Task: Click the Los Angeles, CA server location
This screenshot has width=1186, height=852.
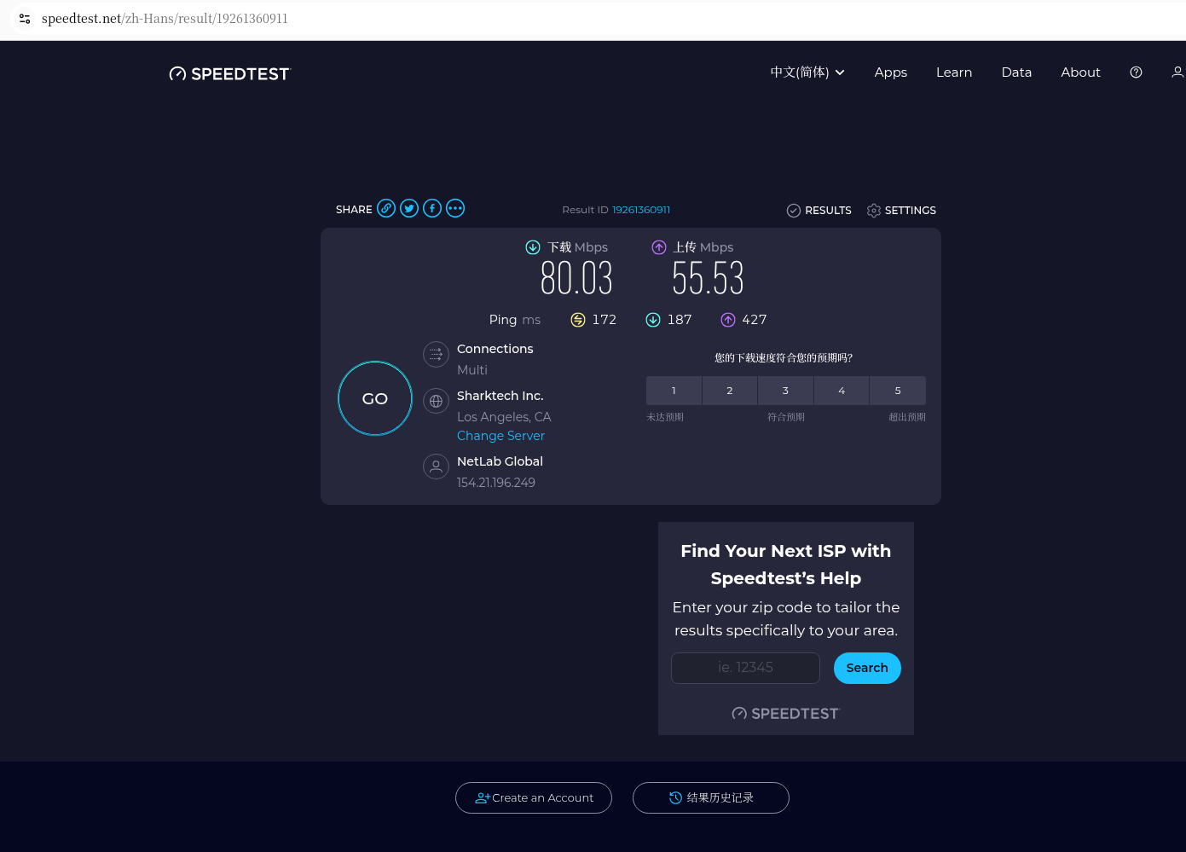Action: pyautogui.click(x=504, y=417)
